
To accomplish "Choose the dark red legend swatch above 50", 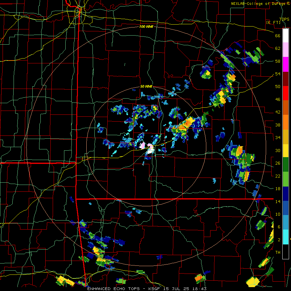I will click(x=286, y=79).
